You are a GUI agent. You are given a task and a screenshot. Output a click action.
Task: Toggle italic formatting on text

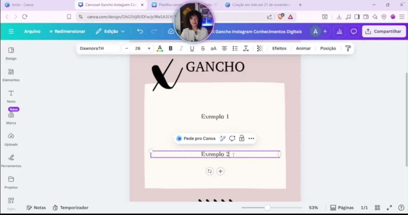tap(181, 48)
